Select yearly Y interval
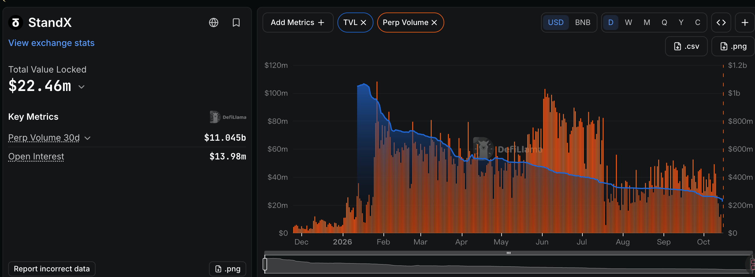 [681, 23]
